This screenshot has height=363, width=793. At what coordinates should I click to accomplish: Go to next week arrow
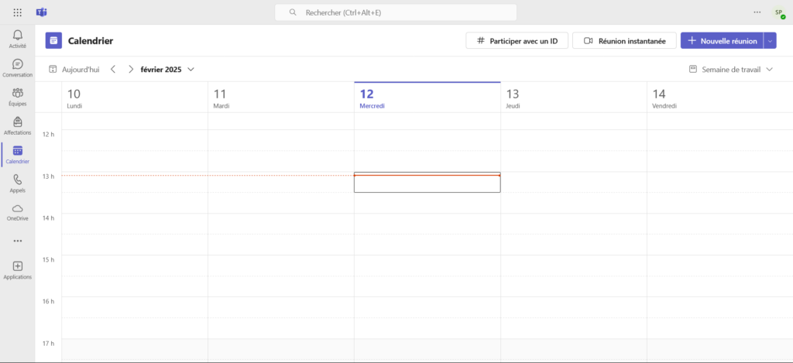click(x=131, y=69)
